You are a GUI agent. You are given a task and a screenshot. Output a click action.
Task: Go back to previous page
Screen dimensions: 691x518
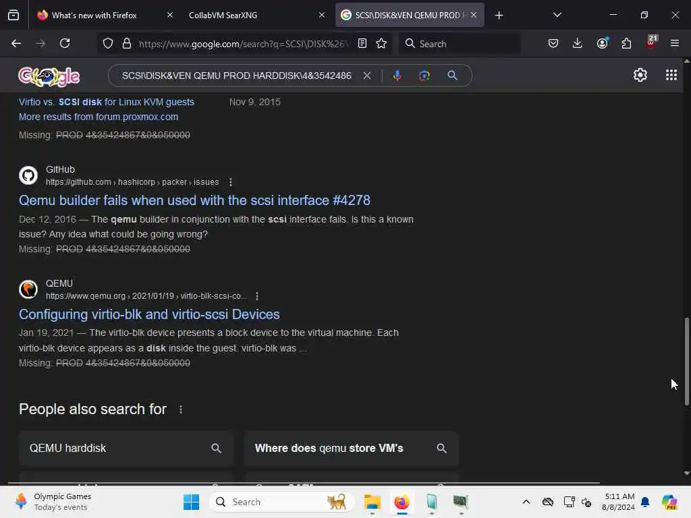point(16,43)
